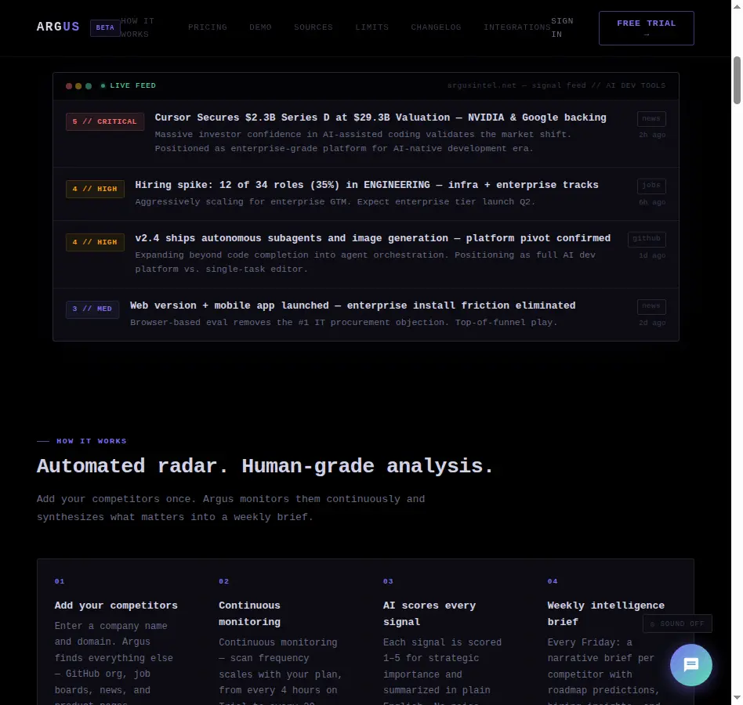
Task: Go to Pricing in the navigation
Action: pos(208,27)
